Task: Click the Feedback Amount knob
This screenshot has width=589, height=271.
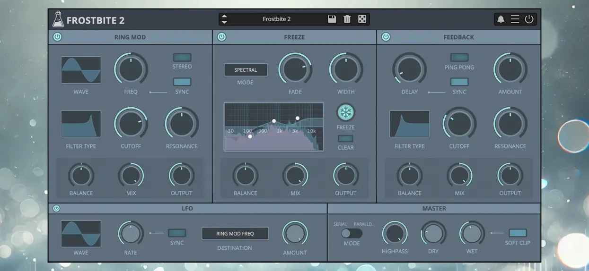Action: (510, 69)
